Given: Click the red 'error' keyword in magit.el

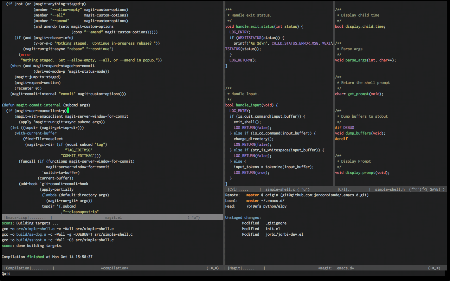Looking at the screenshot, I should pos(26,54).
